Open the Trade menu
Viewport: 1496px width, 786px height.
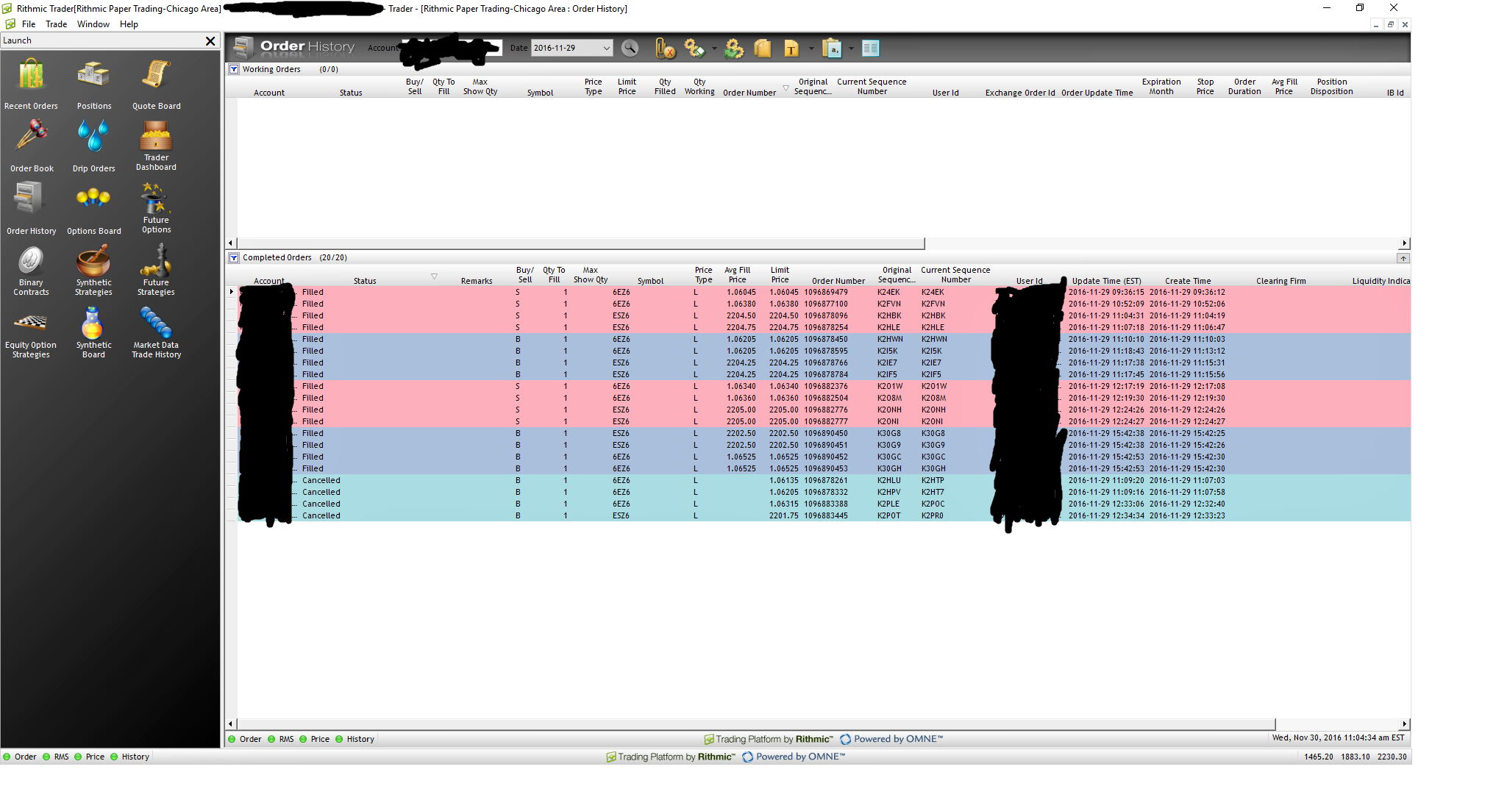click(56, 24)
